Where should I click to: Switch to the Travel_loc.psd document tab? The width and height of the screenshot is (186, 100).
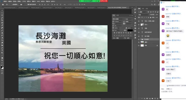[101, 7]
